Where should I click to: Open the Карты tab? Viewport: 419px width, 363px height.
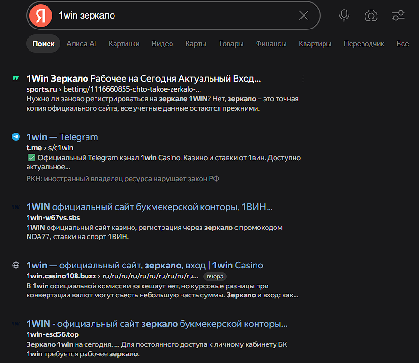pos(196,44)
